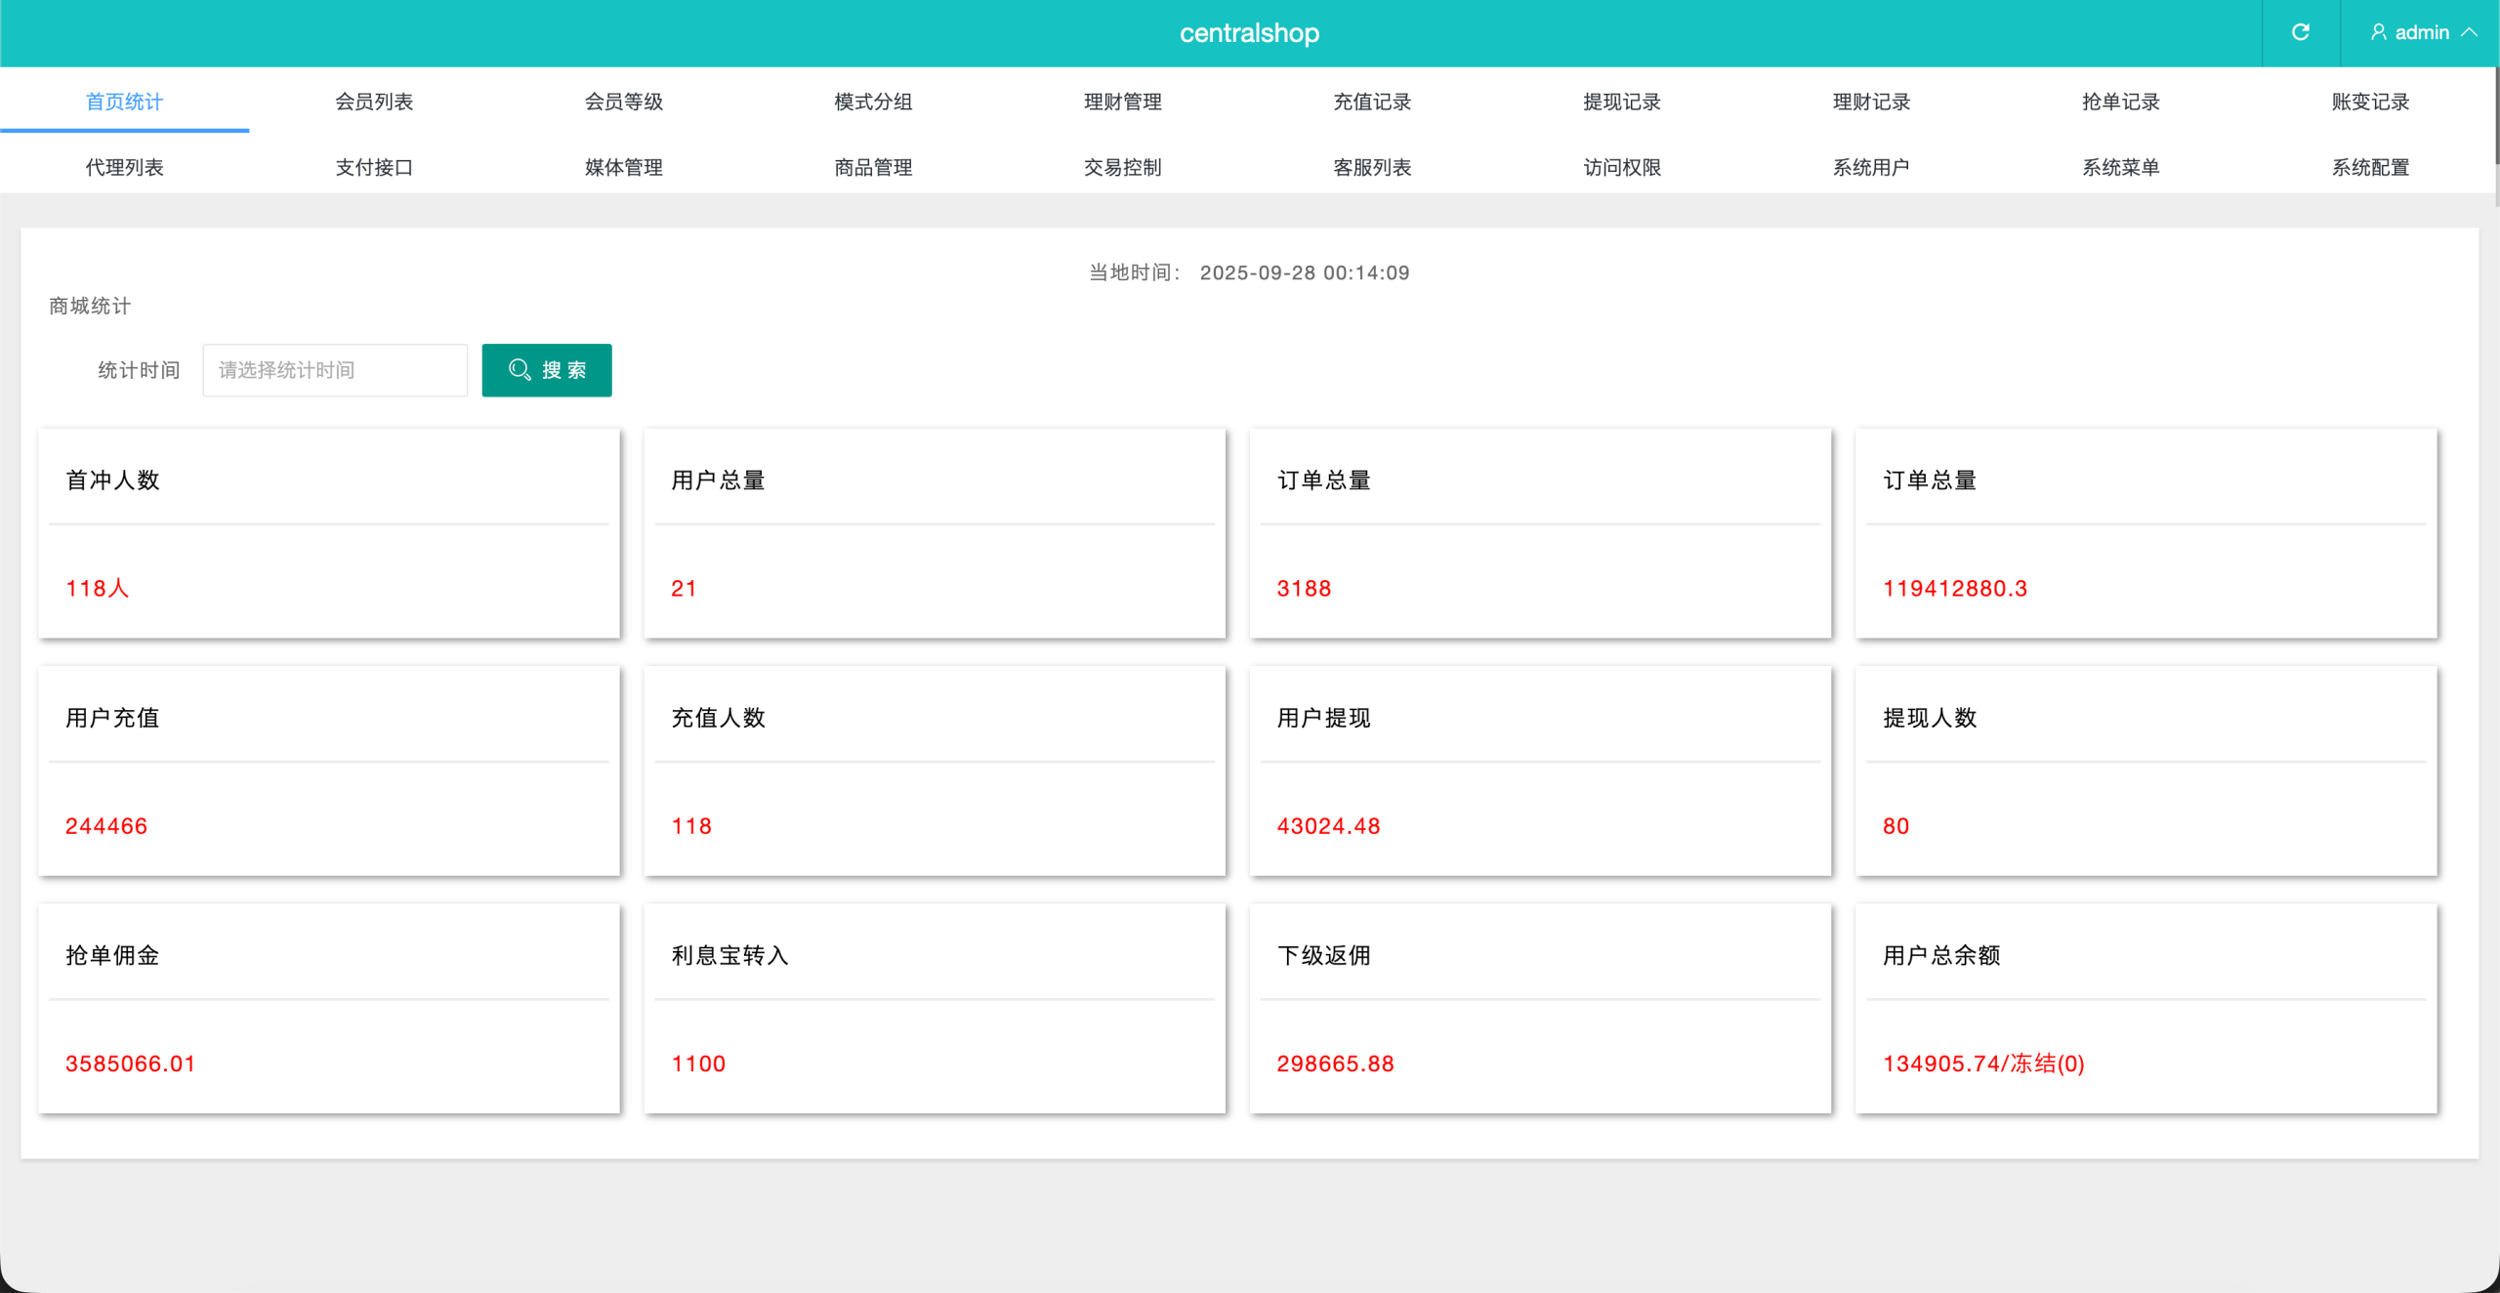Select the 商品管理 tab
The image size is (2500, 1293).
click(873, 167)
